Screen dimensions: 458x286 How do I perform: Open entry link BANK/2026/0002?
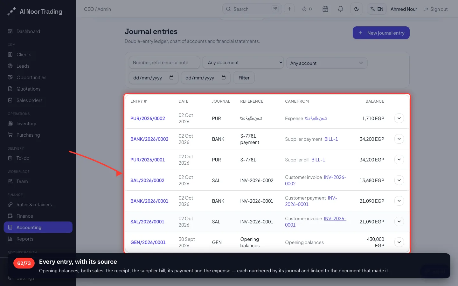tap(149, 139)
